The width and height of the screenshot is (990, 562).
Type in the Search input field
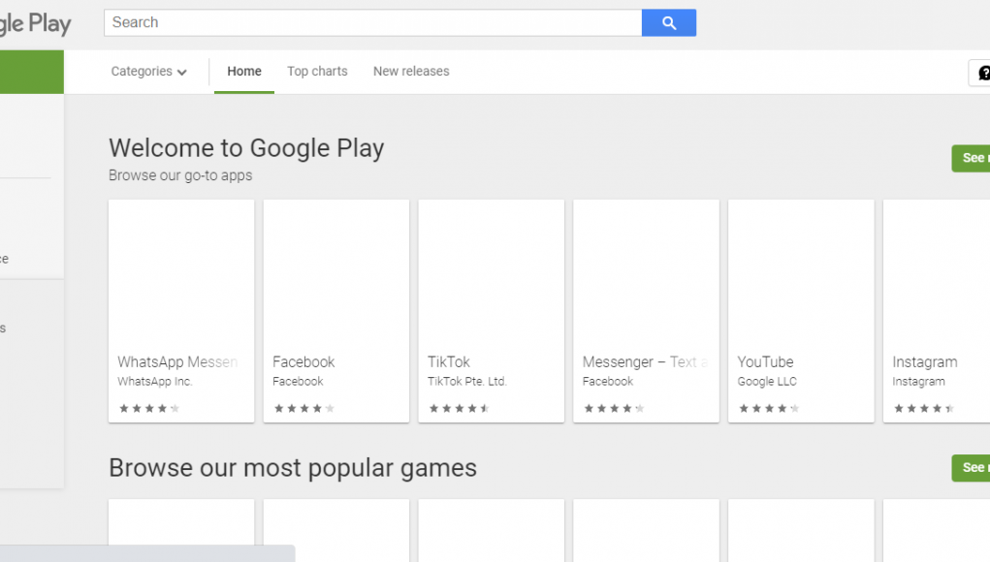click(x=373, y=22)
